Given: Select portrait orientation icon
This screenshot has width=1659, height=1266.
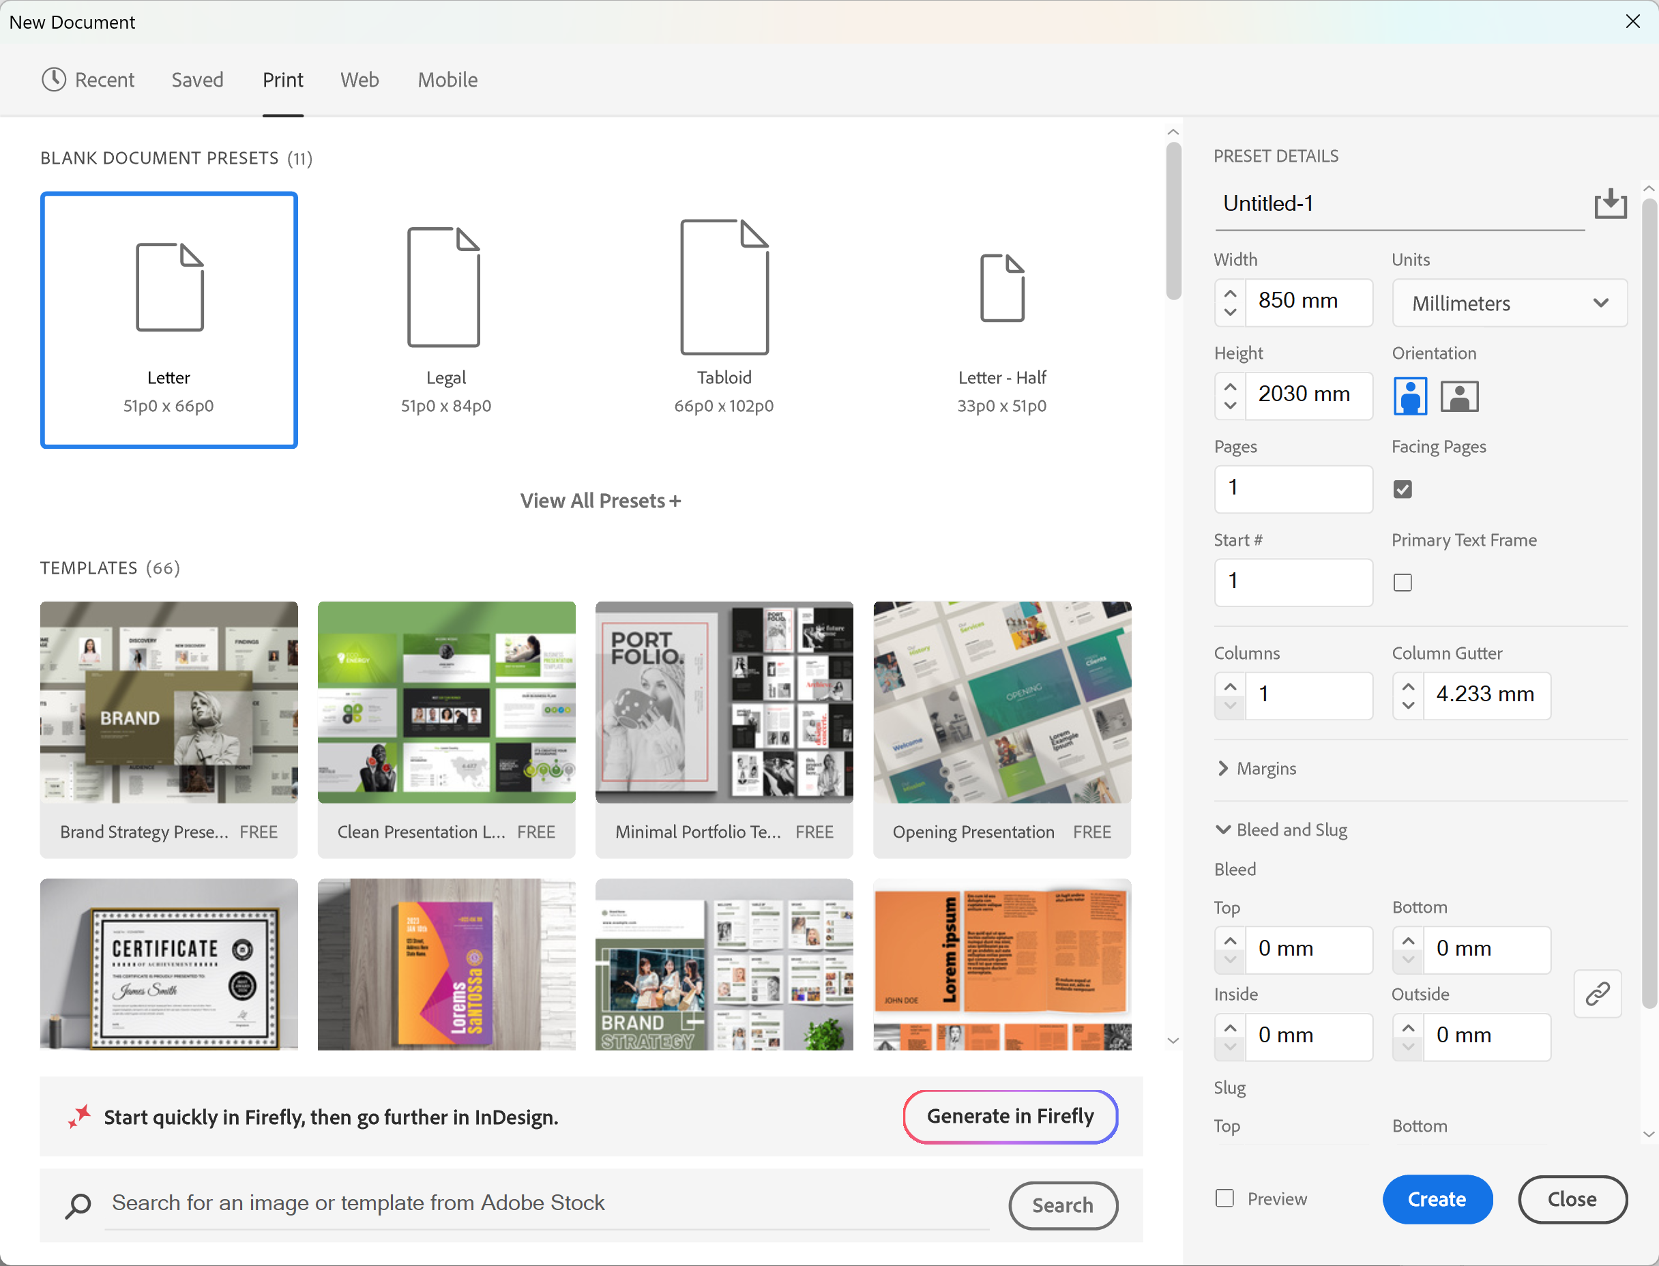Looking at the screenshot, I should 1409,396.
